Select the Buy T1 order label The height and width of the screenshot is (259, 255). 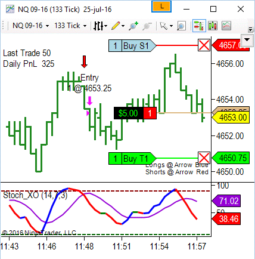coord(132,158)
